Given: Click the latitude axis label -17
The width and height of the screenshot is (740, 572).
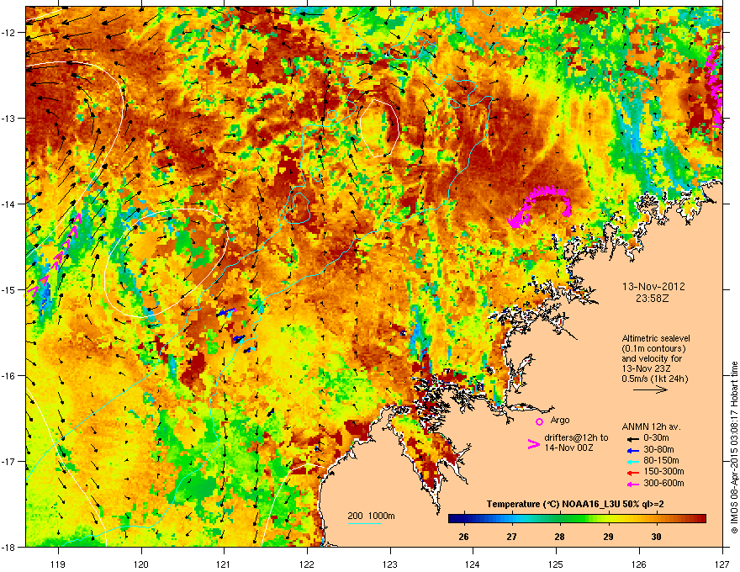Looking at the screenshot, I should pos(9,461).
